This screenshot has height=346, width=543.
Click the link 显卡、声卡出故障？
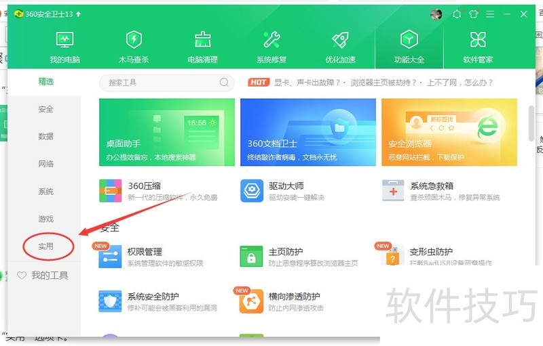tap(307, 83)
